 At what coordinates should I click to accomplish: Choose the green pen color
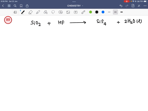coord(91,12)
